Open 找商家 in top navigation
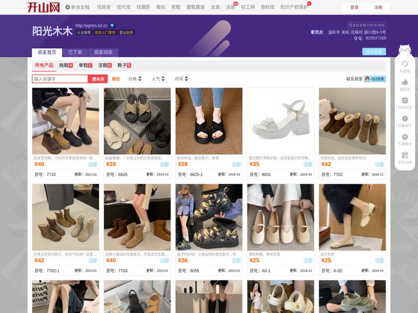 (104, 7)
